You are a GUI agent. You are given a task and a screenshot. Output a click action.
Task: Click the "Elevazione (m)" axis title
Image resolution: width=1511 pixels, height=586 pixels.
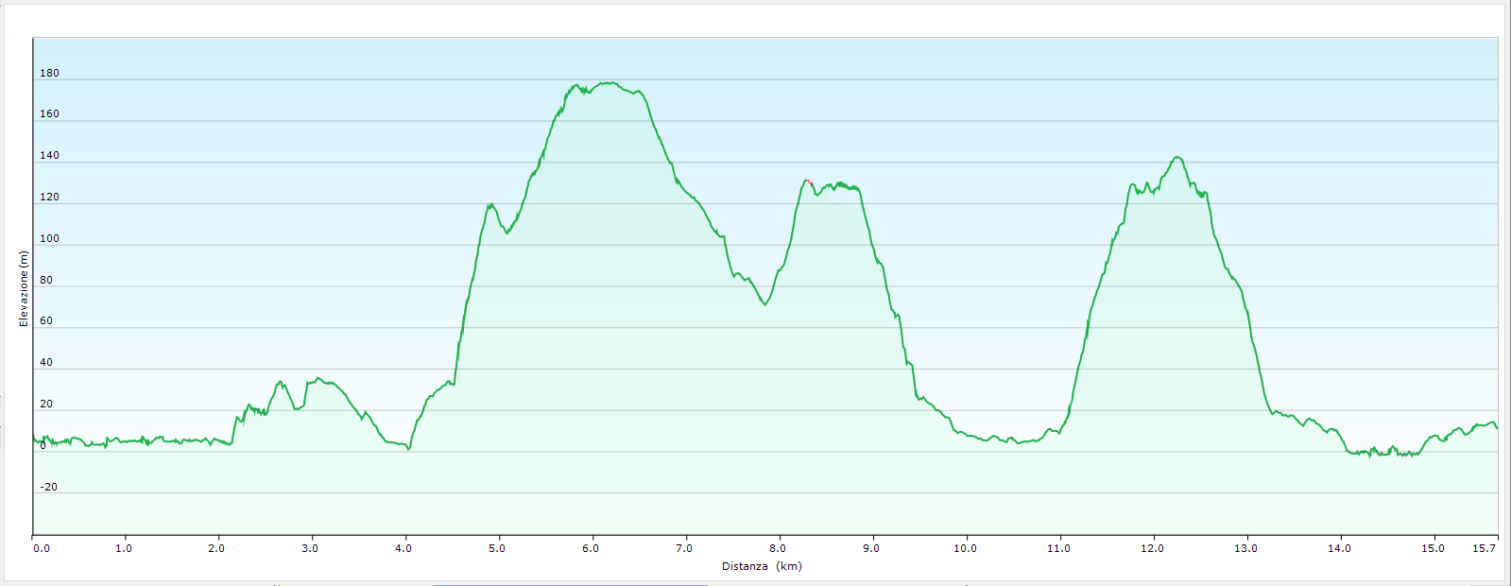point(24,288)
